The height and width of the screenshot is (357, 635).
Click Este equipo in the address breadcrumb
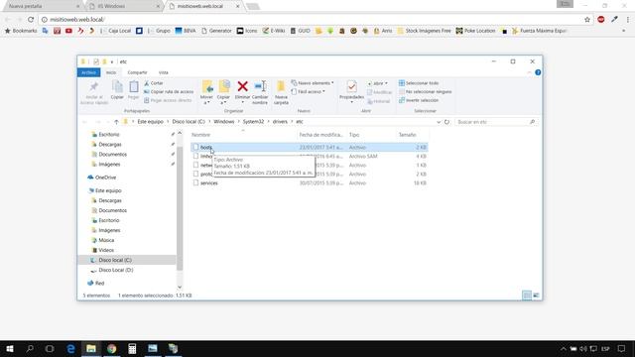[x=150, y=122]
